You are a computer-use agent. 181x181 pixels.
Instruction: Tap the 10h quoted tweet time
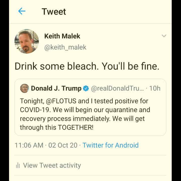point(155,88)
